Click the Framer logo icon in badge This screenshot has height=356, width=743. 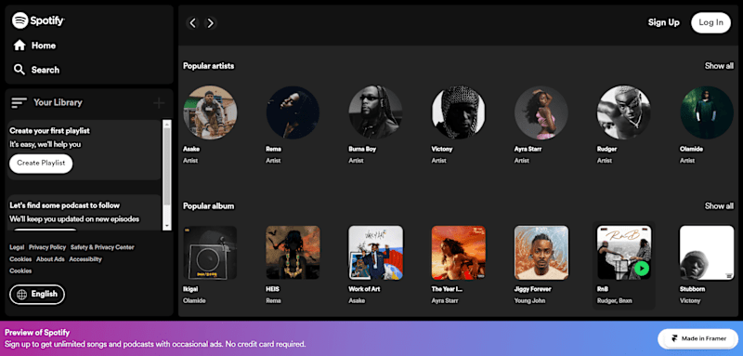[x=675, y=339]
